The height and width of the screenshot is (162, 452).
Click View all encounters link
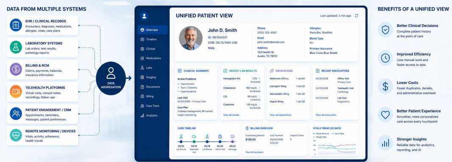click(326, 115)
